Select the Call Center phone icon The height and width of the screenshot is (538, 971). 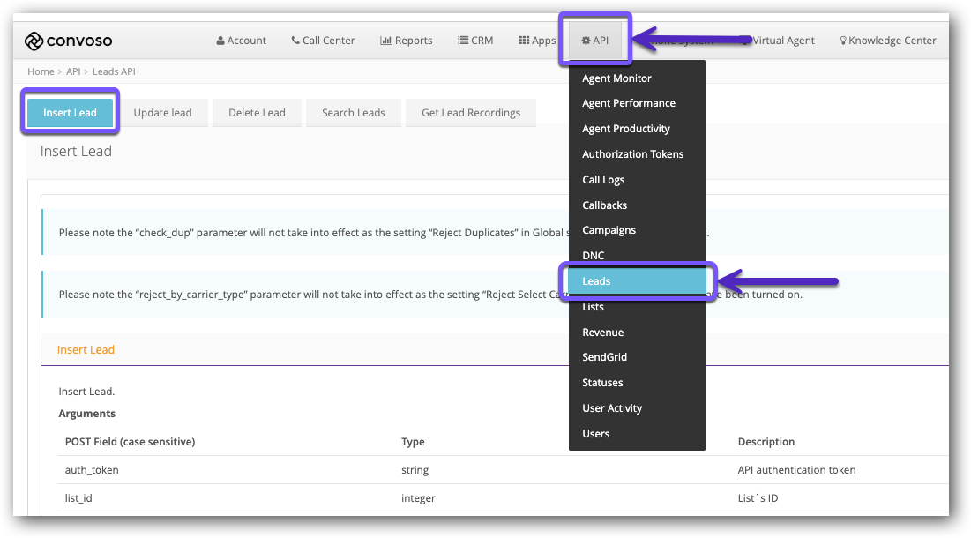coord(293,40)
